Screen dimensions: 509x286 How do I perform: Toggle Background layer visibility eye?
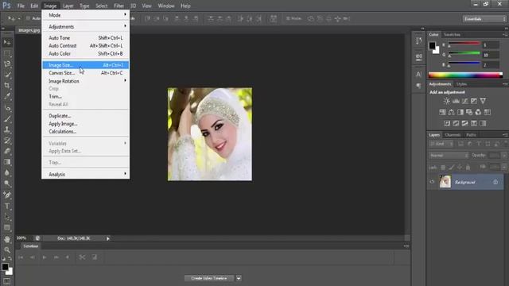(432, 182)
